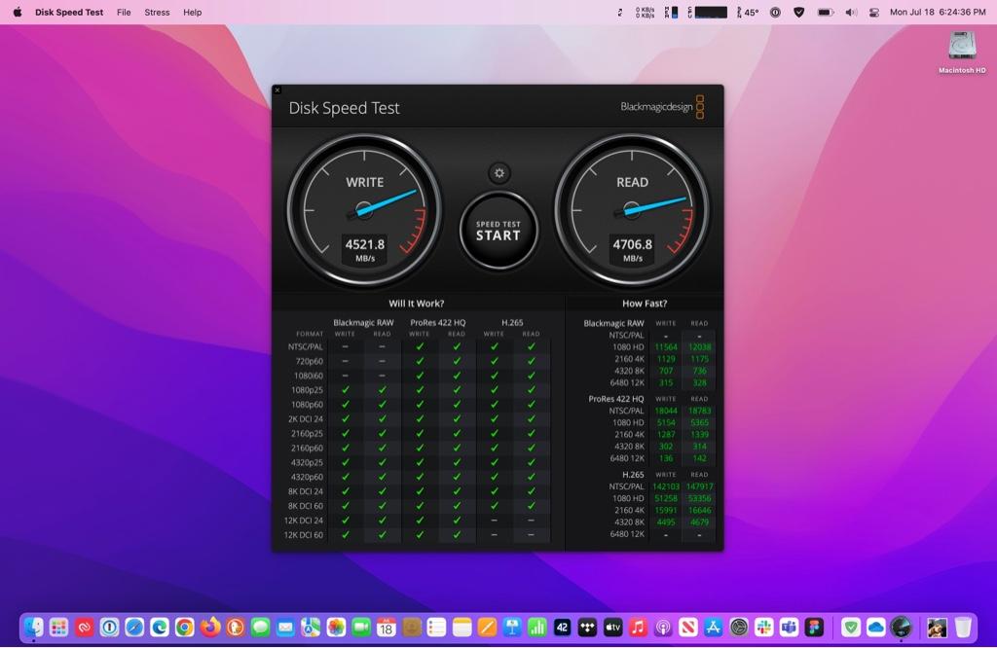
Task: Launch Microsoft Edge from the dock
Action: (160, 628)
